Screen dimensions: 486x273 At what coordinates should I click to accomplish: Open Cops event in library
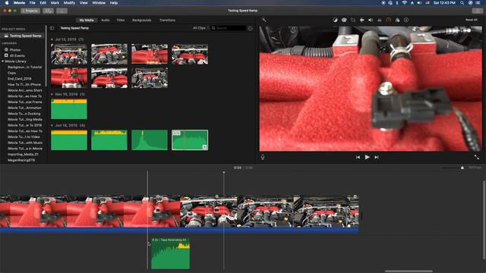pyautogui.click(x=12, y=73)
